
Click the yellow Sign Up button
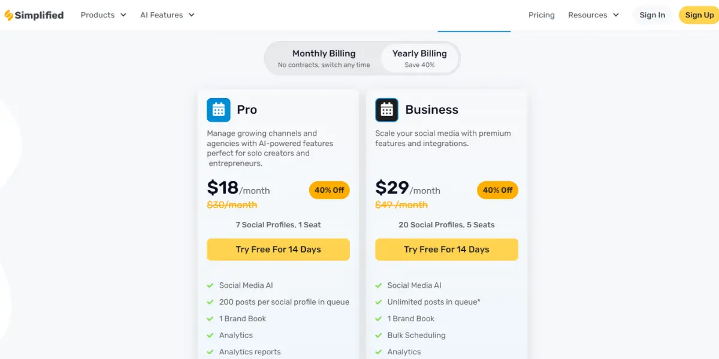[x=699, y=15]
